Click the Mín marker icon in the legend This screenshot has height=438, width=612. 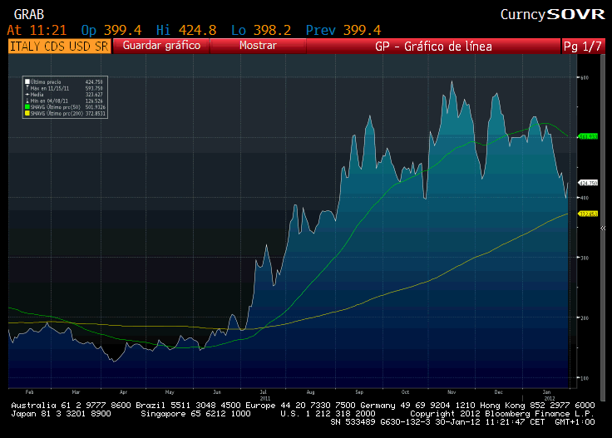pos(27,101)
